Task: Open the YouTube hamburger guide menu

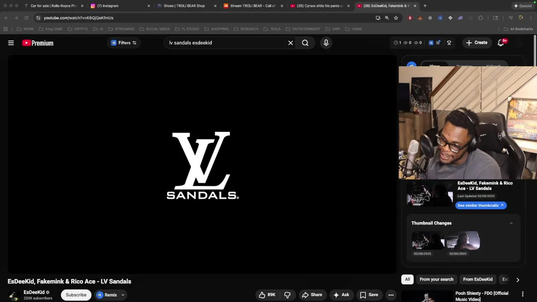Action: coord(11,43)
